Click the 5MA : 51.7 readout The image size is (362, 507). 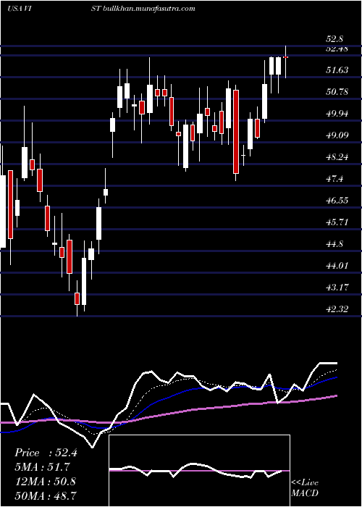tap(42, 467)
